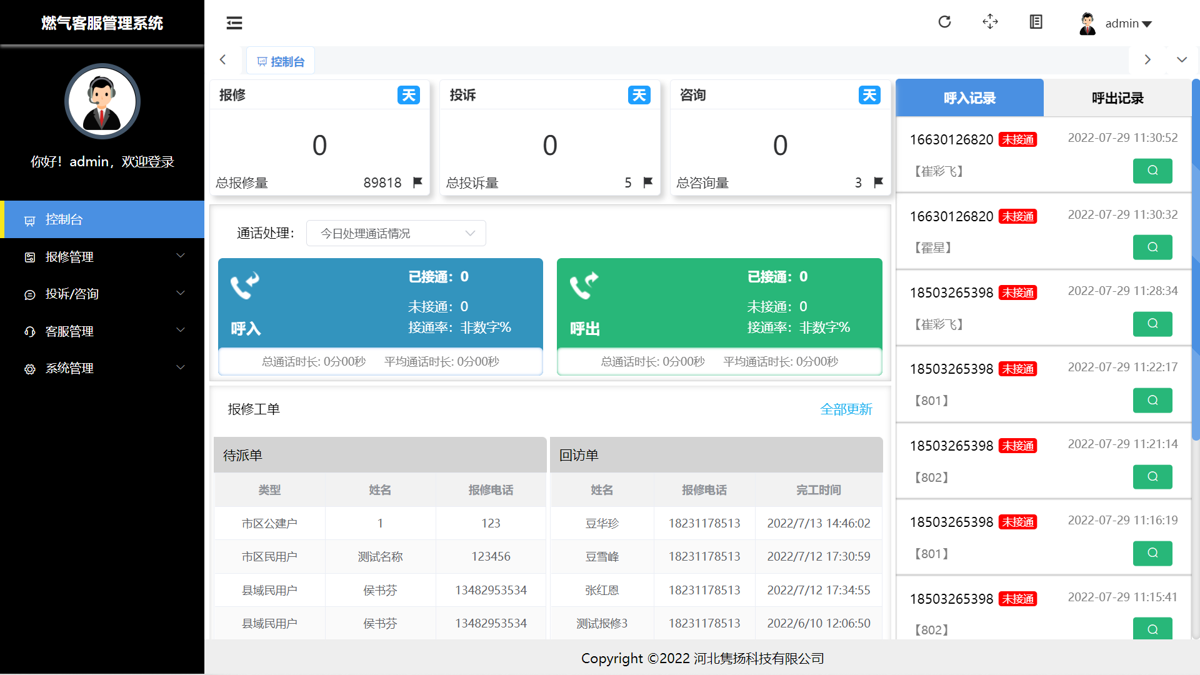Click the 测试报修3 cell
Image resolution: width=1200 pixels, height=675 pixels.
click(x=602, y=623)
